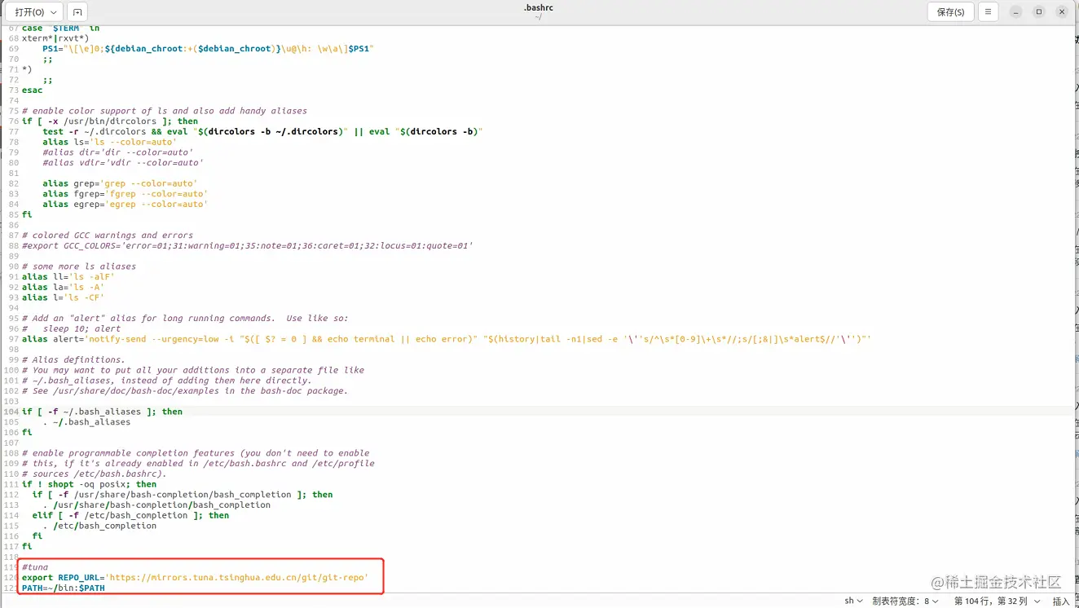Image resolution: width=1079 pixels, height=608 pixels.
Task: Open the 制表符宽度: 8 tab width dropdown
Action: point(905,601)
